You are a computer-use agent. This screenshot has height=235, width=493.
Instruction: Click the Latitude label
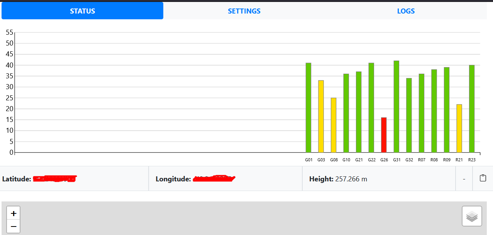[17, 179]
